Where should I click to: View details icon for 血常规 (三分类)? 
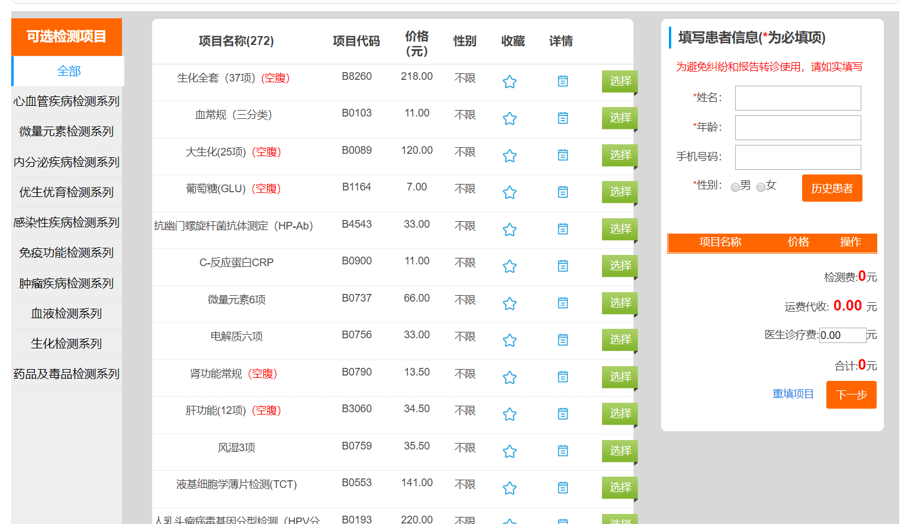point(563,118)
